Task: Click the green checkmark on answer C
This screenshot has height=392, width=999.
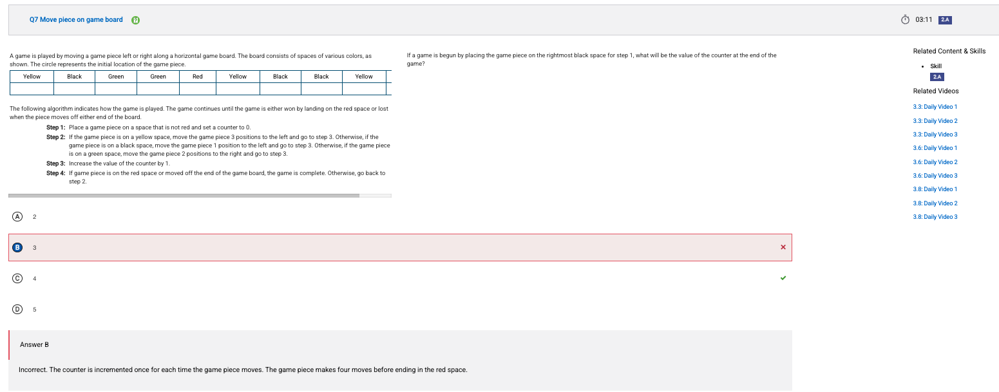Action: click(783, 278)
